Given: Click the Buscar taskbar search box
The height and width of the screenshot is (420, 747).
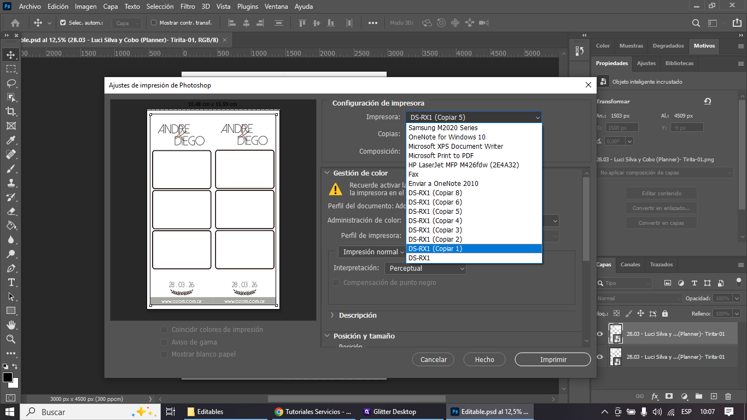Looking at the screenshot, I should [90, 412].
